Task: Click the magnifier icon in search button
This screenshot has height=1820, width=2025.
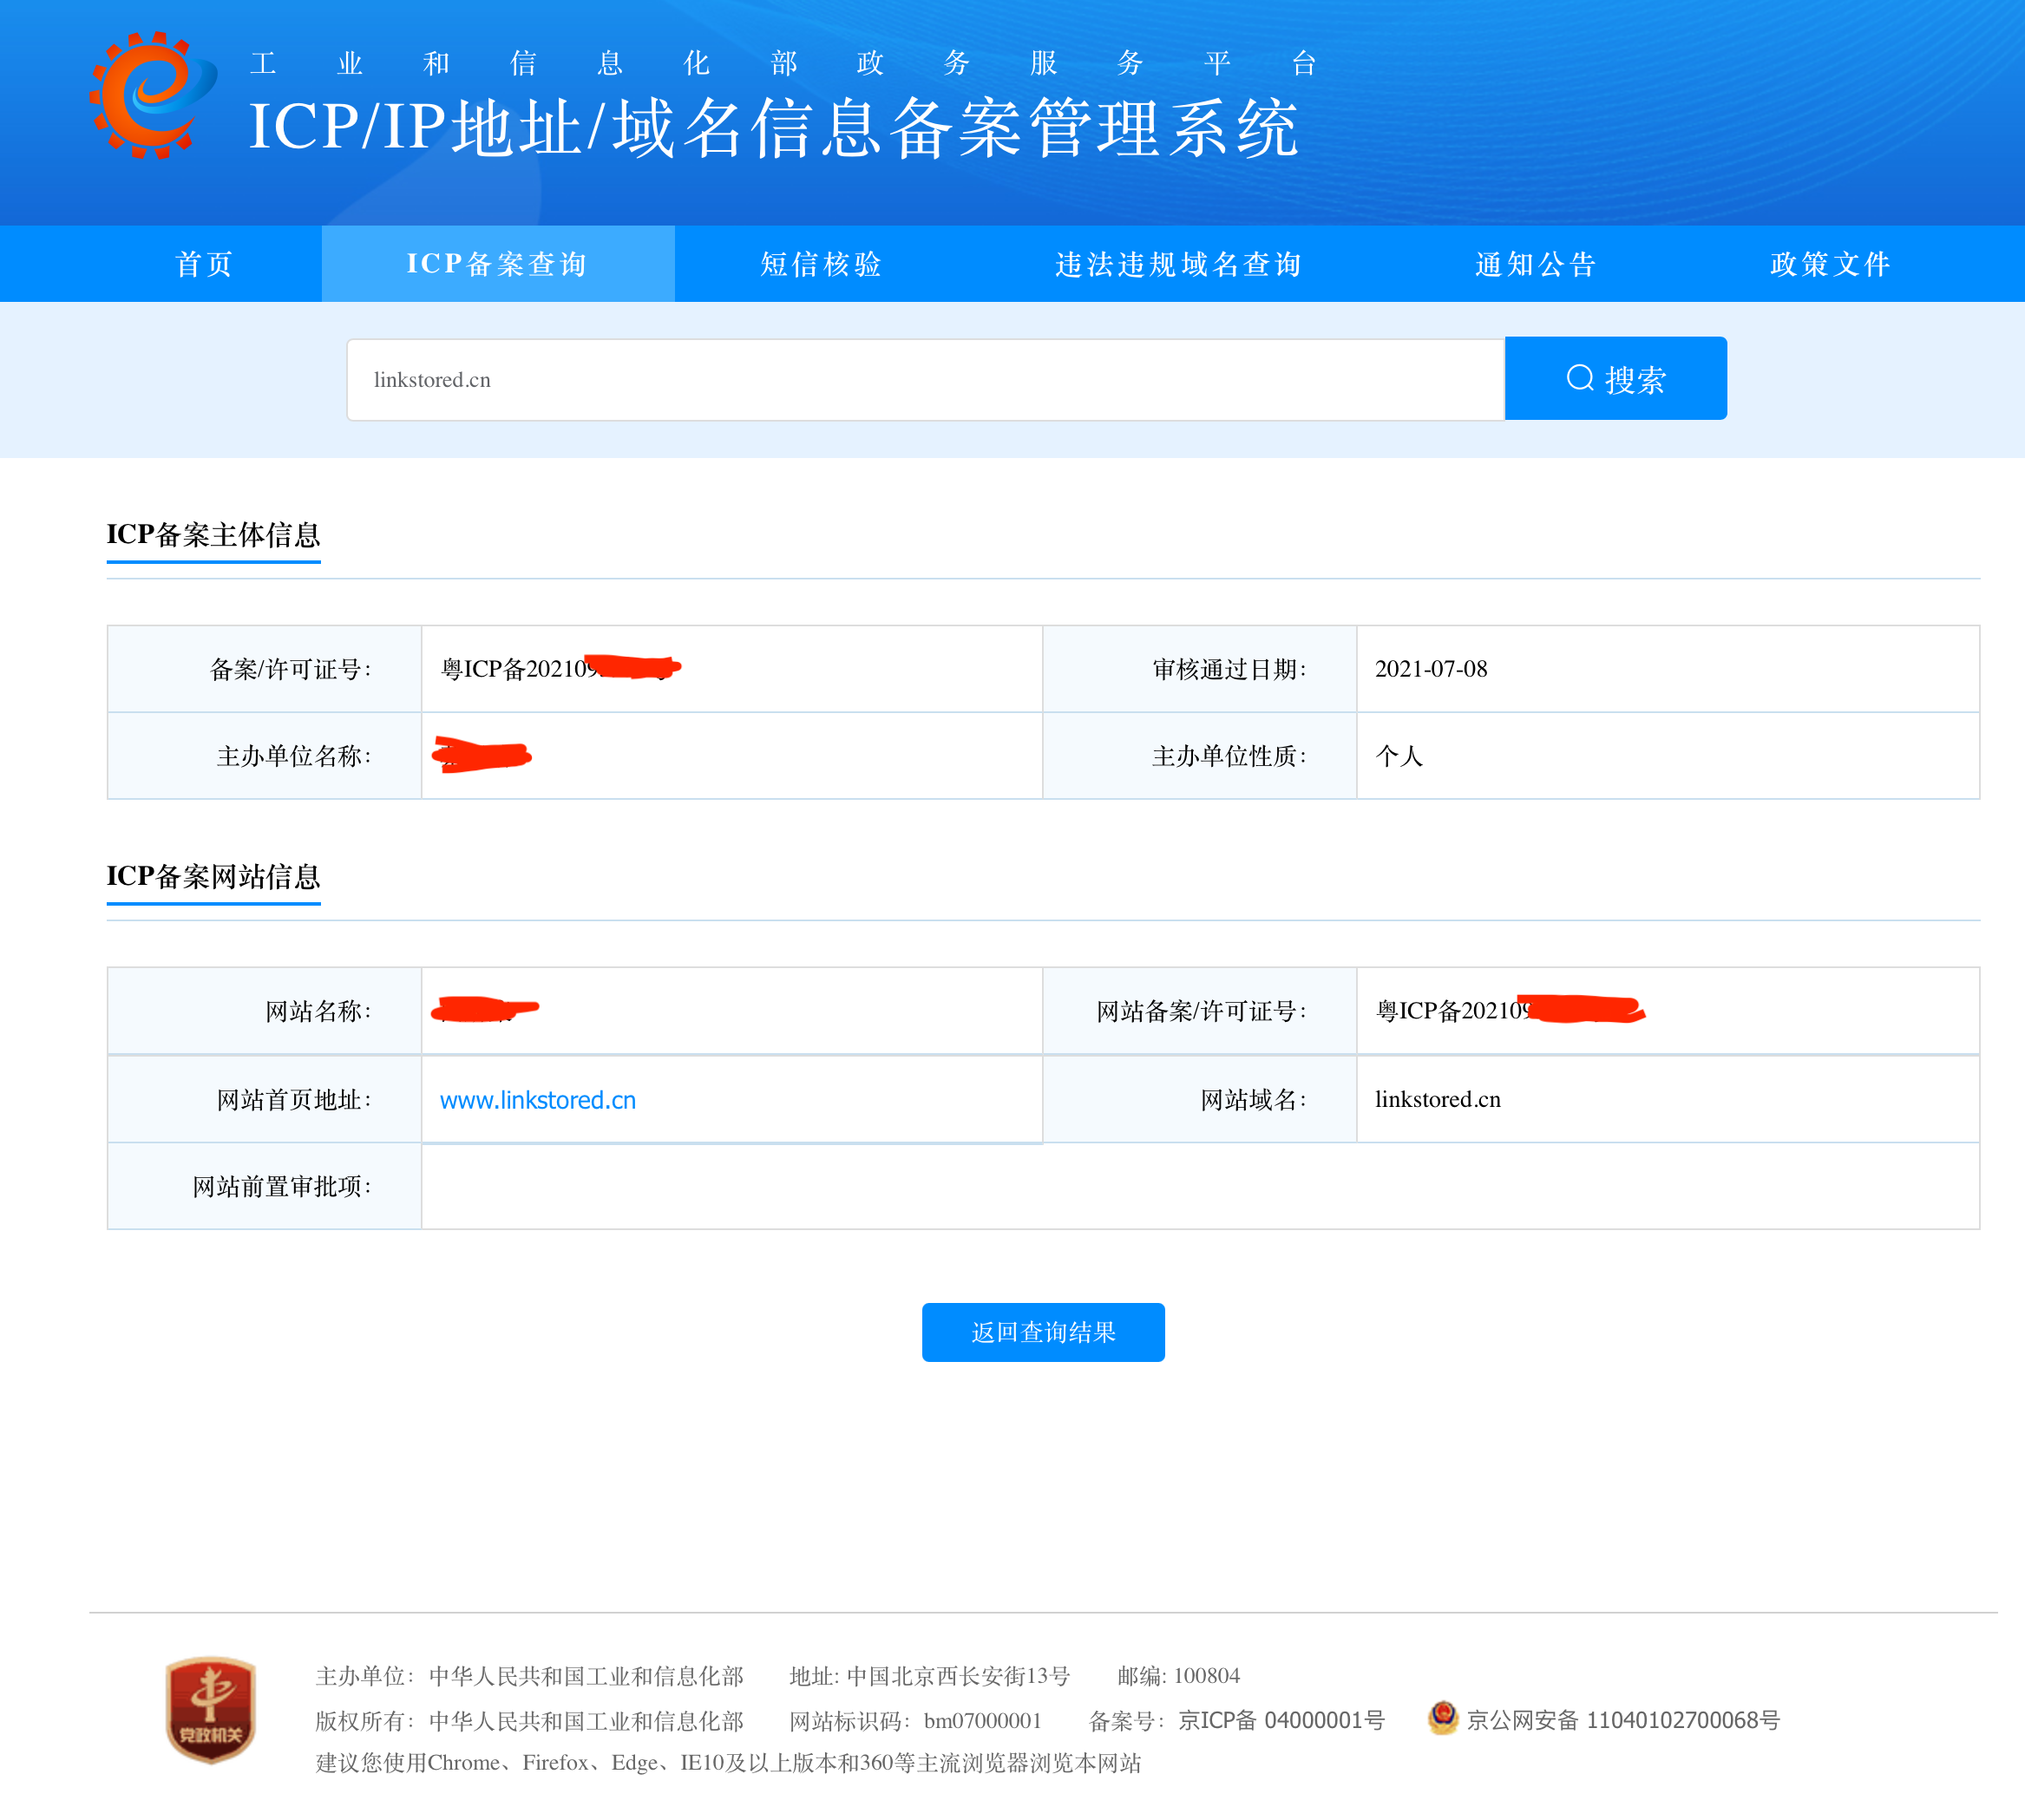Action: (1579, 378)
